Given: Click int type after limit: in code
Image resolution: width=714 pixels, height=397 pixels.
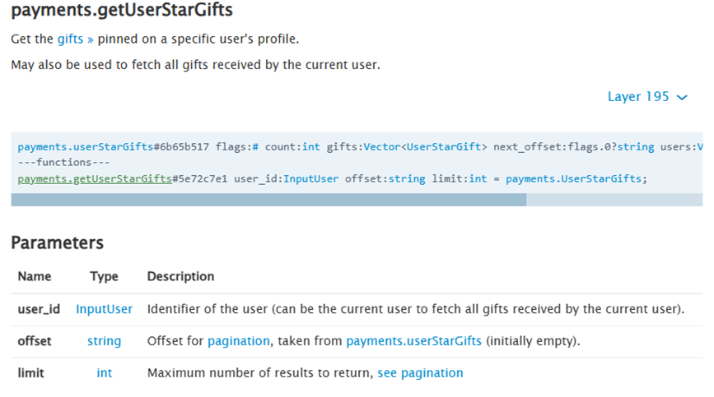Looking at the screenshot, I should click(x=478, y=178).
